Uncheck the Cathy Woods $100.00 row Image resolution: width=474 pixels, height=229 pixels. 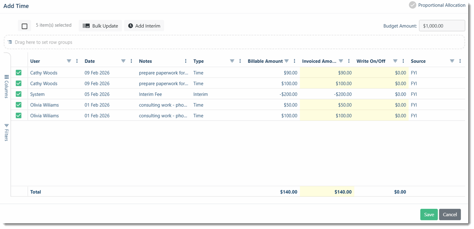[x=18, y=83]
